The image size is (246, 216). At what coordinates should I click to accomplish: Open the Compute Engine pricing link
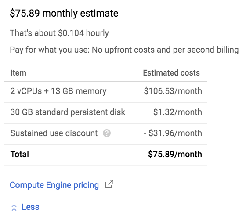click(x=54, y=185)
